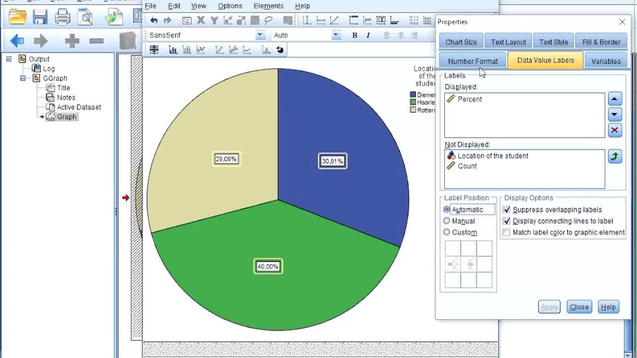Click the Export document icon with green arrow

[x=114, y=17]
